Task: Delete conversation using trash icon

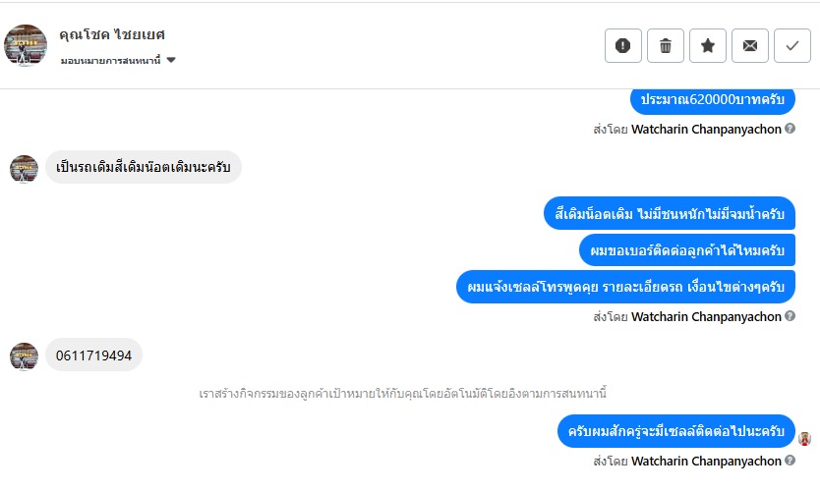Action: pos(665,45)
